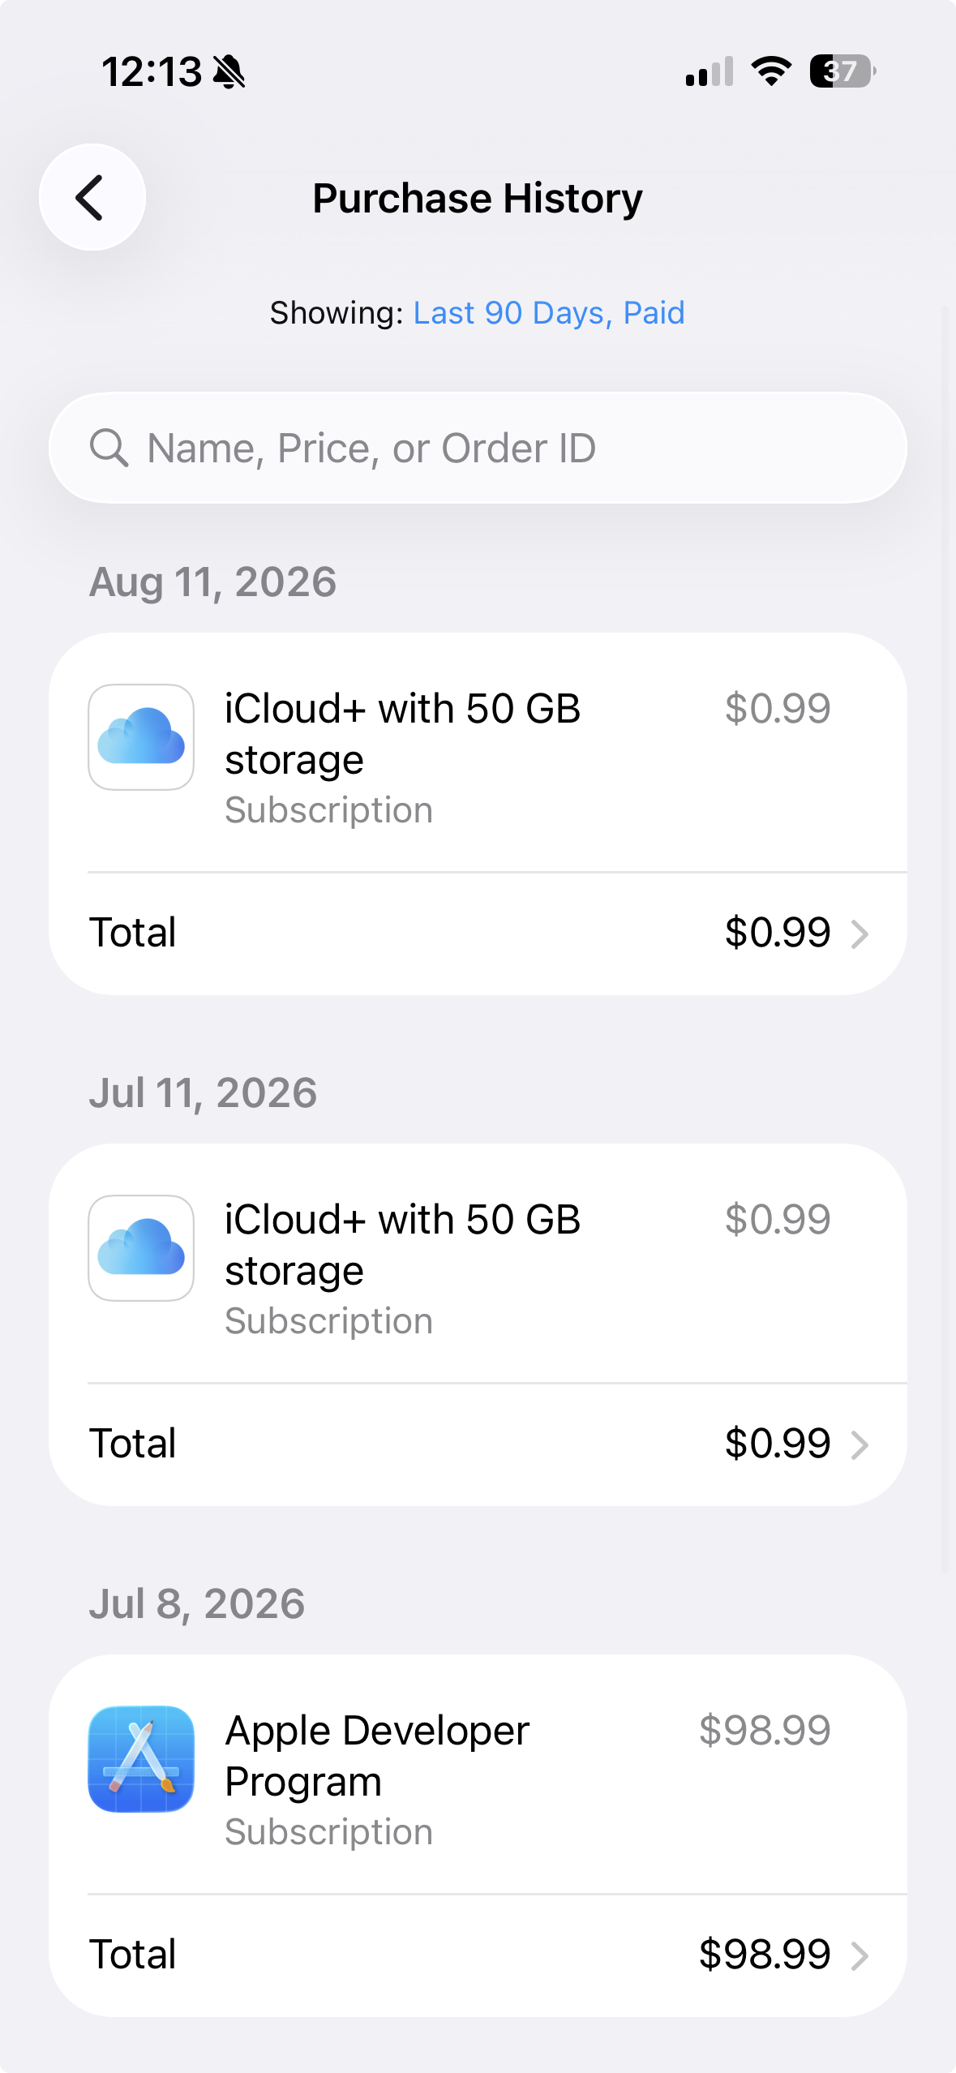Open the Jul 11 iCloud+ 50 GB storage entry
This screenshot has height=2073, width=956.
(x=478, y=1264)
